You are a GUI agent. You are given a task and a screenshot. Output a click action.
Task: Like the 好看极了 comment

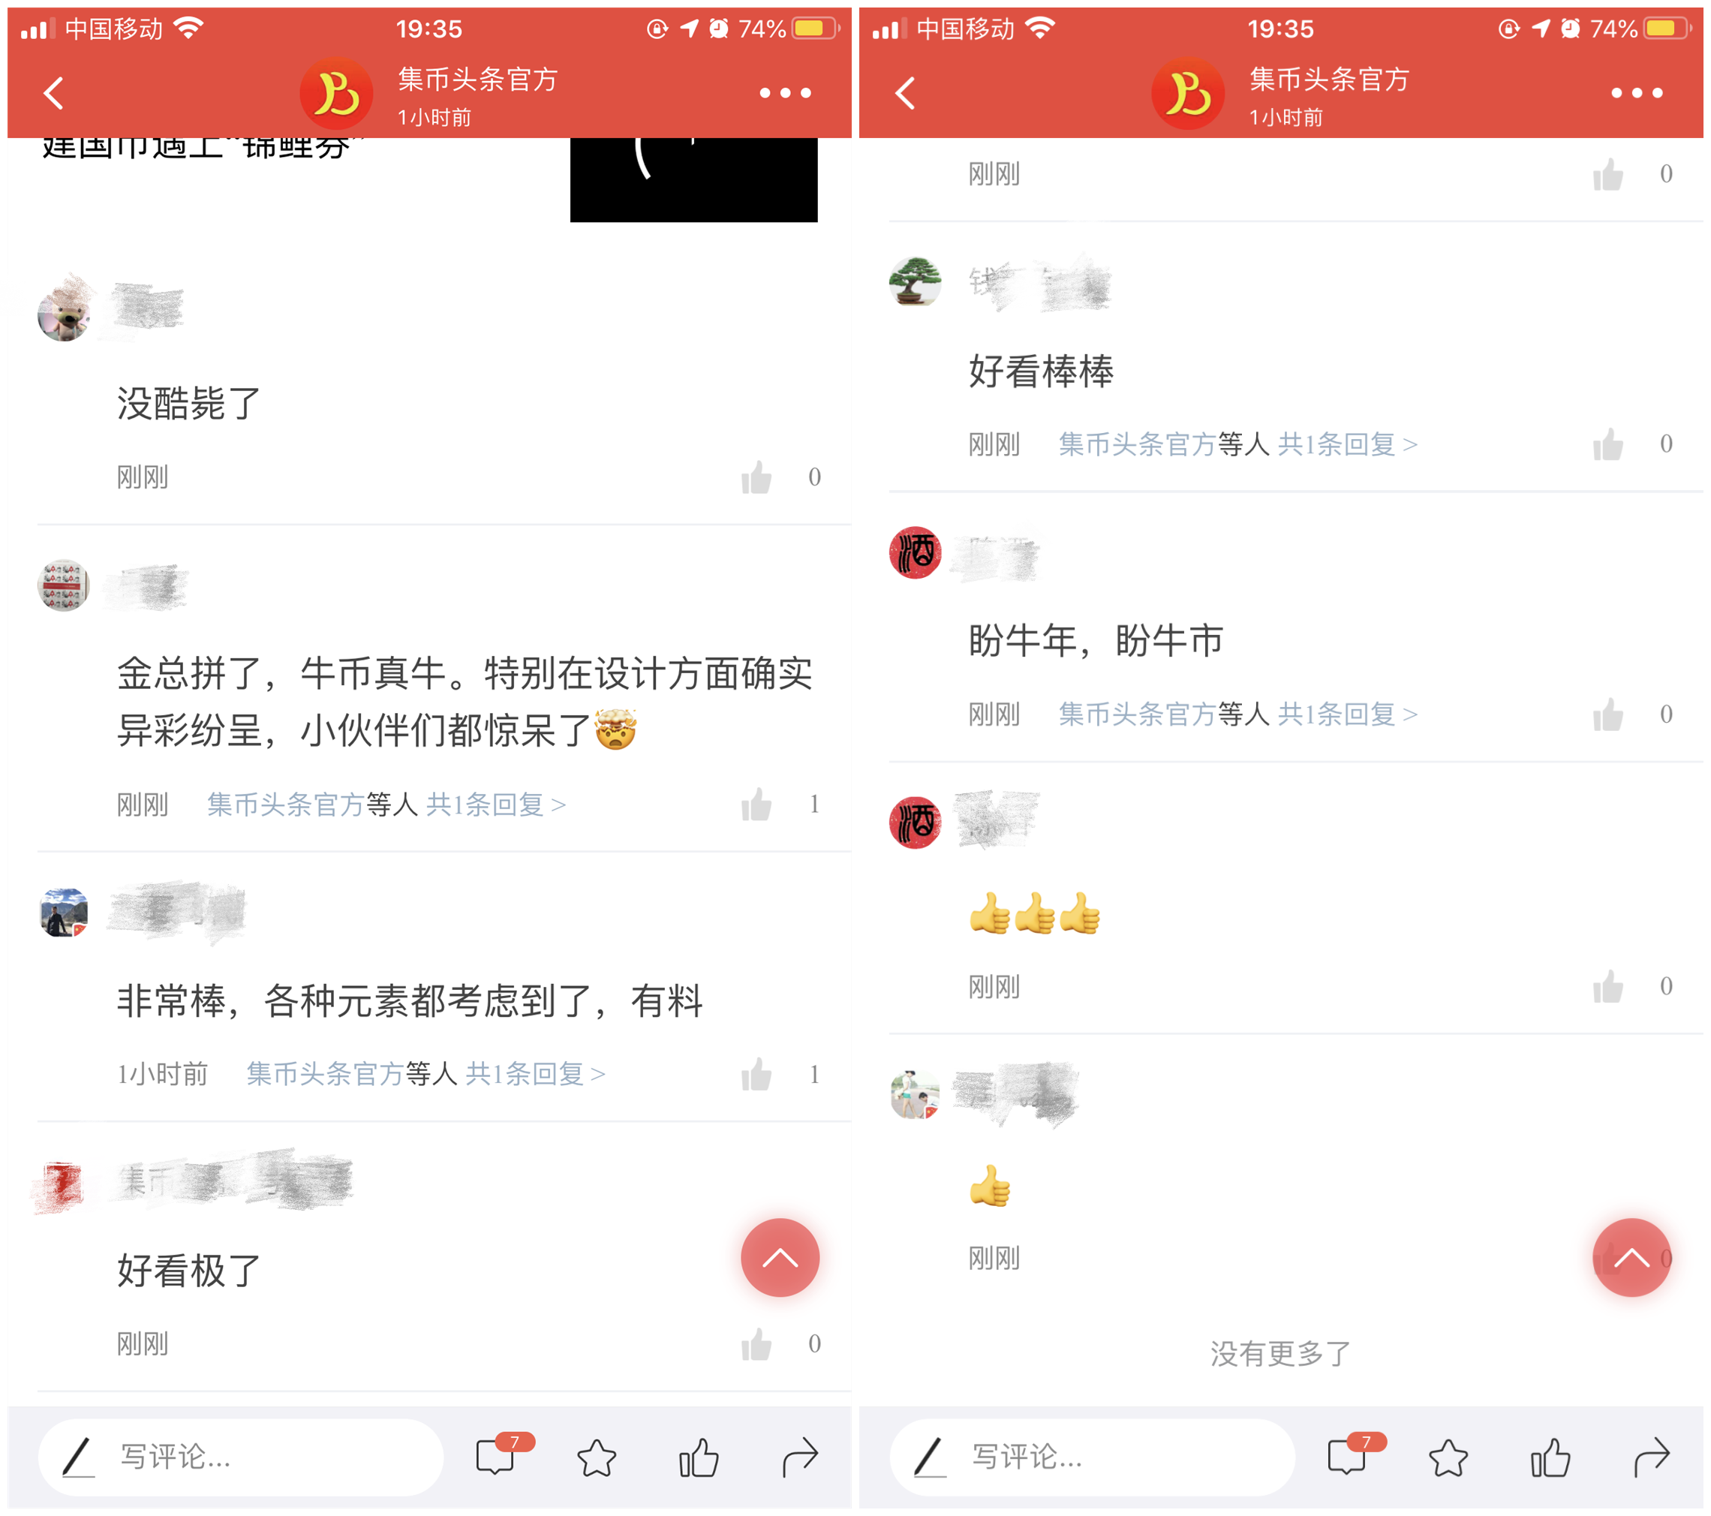[756, 1344]
